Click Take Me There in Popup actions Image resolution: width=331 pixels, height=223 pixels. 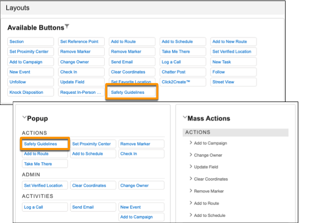pyautogui.click(x=45, y=164)
